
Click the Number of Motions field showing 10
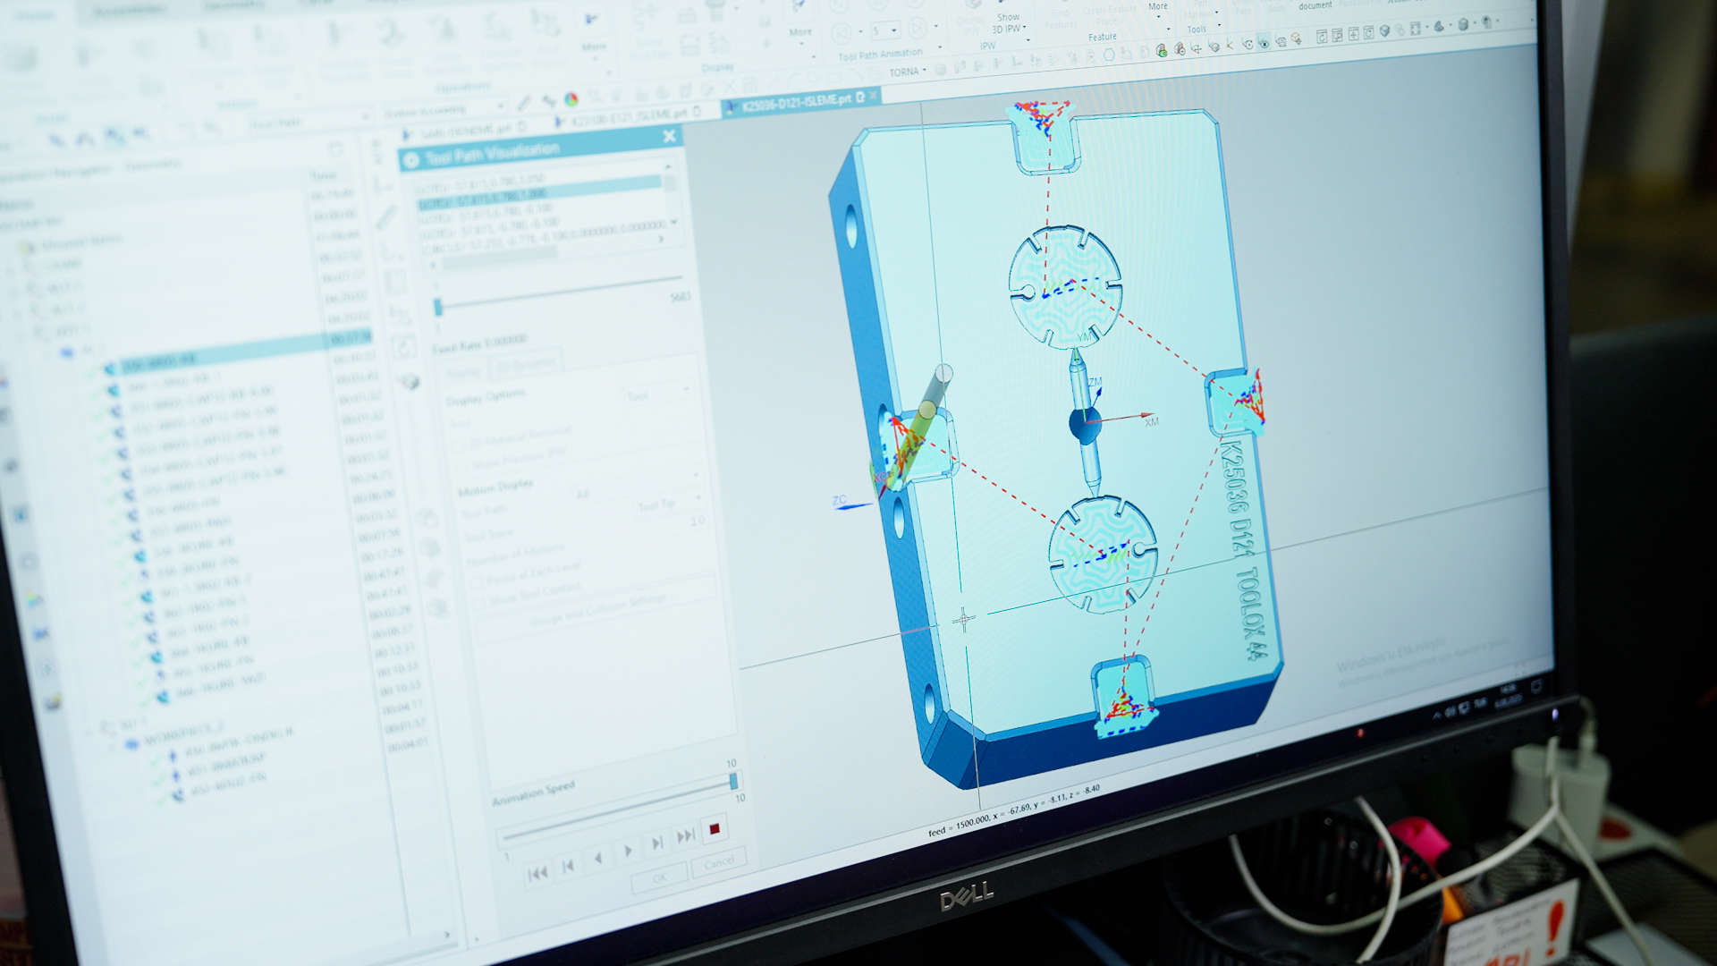(696, 521)
